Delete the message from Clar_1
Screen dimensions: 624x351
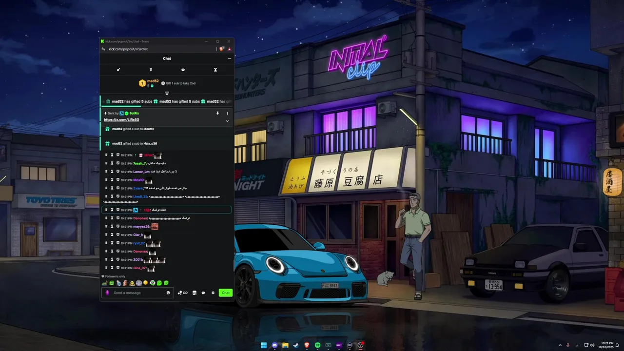pos(106,235)
